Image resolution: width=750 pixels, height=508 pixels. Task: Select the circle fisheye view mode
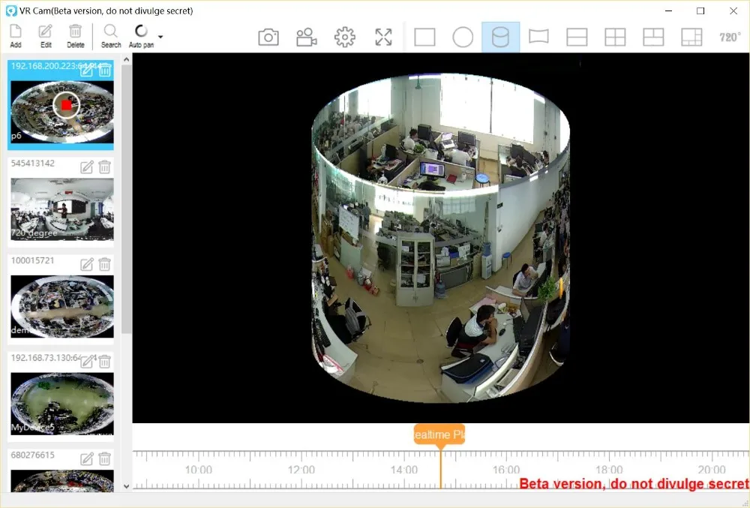463,37
